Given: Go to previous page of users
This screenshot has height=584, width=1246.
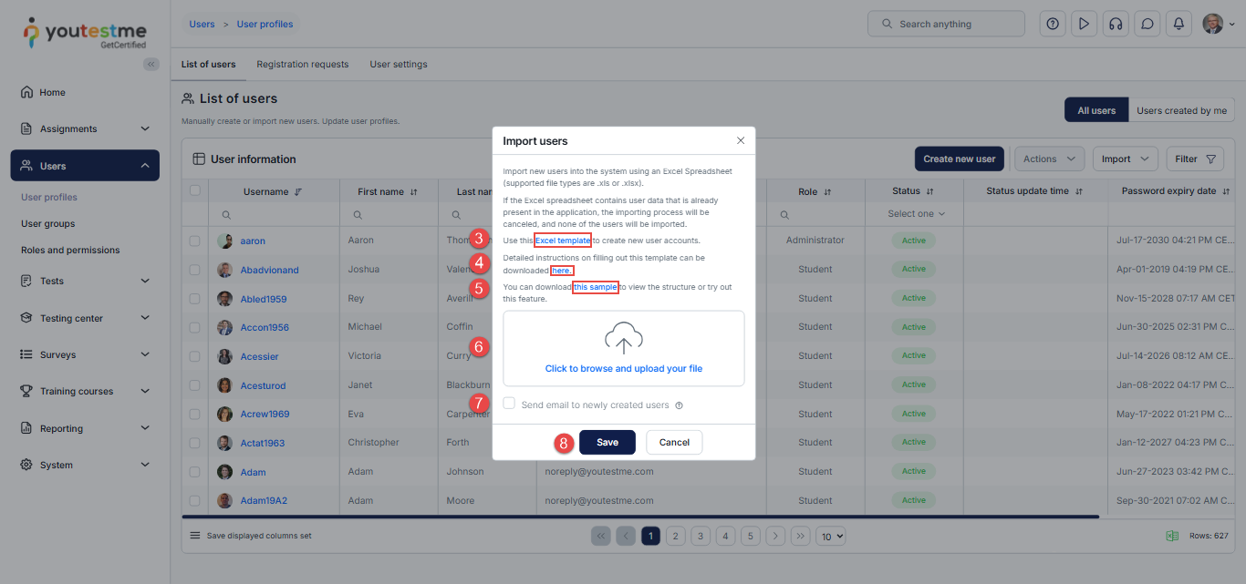Looking at the screenshot, I should [x=626, y=536].
